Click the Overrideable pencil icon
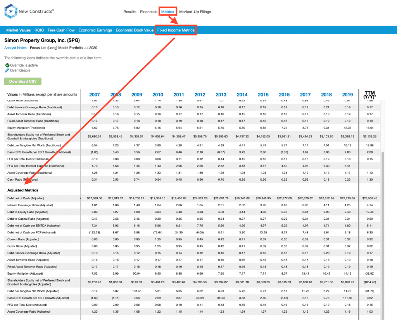 tap(7, 71)
